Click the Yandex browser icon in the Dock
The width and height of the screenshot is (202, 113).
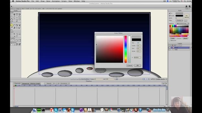[x=51, y=110]
